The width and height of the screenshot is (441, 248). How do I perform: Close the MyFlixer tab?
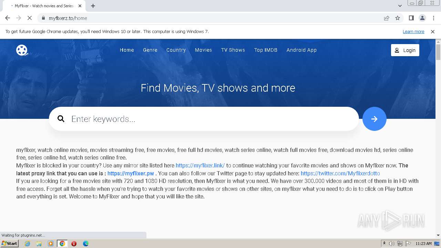point(80,6)
